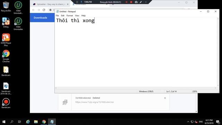Click the Ln 1, Col 14 status bar entry

[x=171, y=91]
